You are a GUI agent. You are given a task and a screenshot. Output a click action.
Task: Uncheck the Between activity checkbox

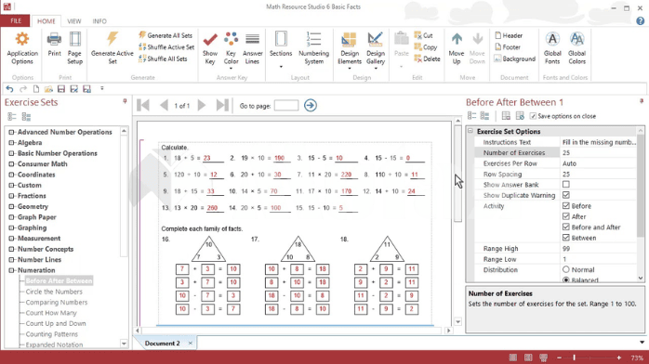click(x=566, y=238)
